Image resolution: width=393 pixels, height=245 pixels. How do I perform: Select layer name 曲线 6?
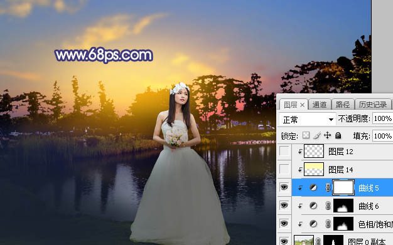[369, 206]
